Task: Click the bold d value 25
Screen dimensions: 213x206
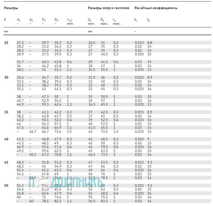Action: (x=6, y=43)
